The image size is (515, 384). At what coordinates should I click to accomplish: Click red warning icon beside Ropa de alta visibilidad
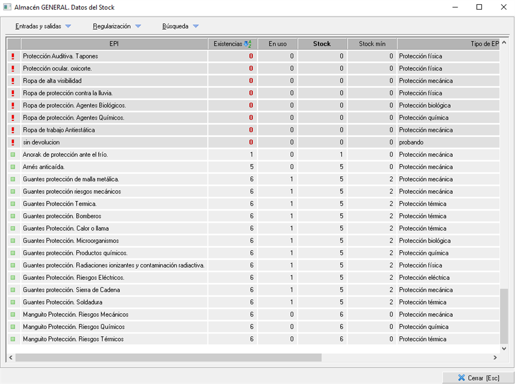click(13, 81)
